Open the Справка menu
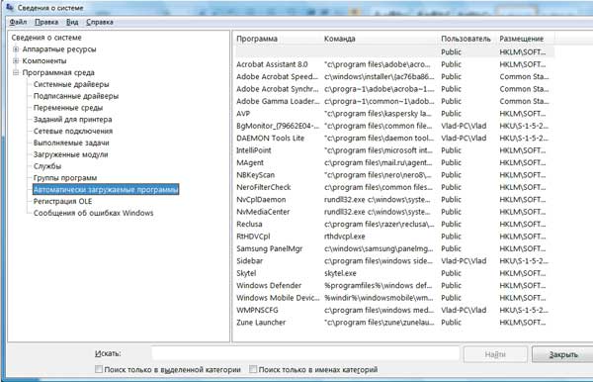 click(x=100, y=22)
